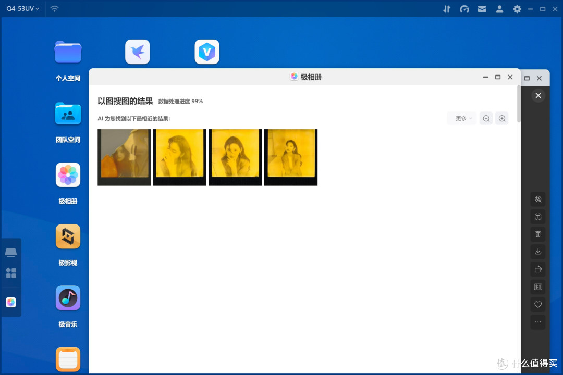Click the trash delete icon in viewer sidebar

[538, 234]
